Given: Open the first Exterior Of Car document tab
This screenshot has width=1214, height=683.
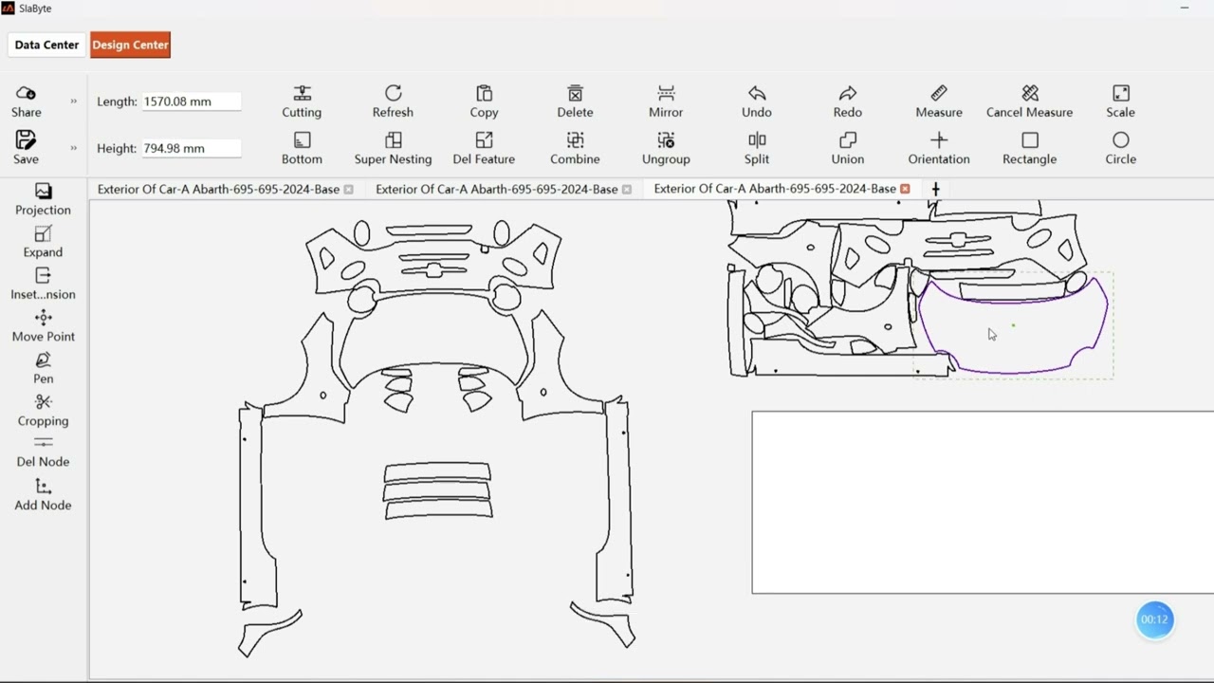Looking at the screenshot, I should (x=218, y=189).
